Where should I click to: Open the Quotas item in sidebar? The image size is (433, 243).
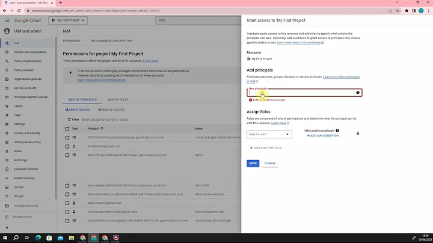(19, 187)
